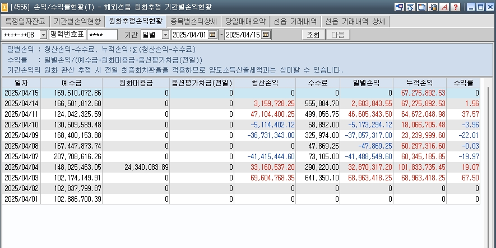Click the 조회 search button
496x248 pixels.
[x=313, y=35]
